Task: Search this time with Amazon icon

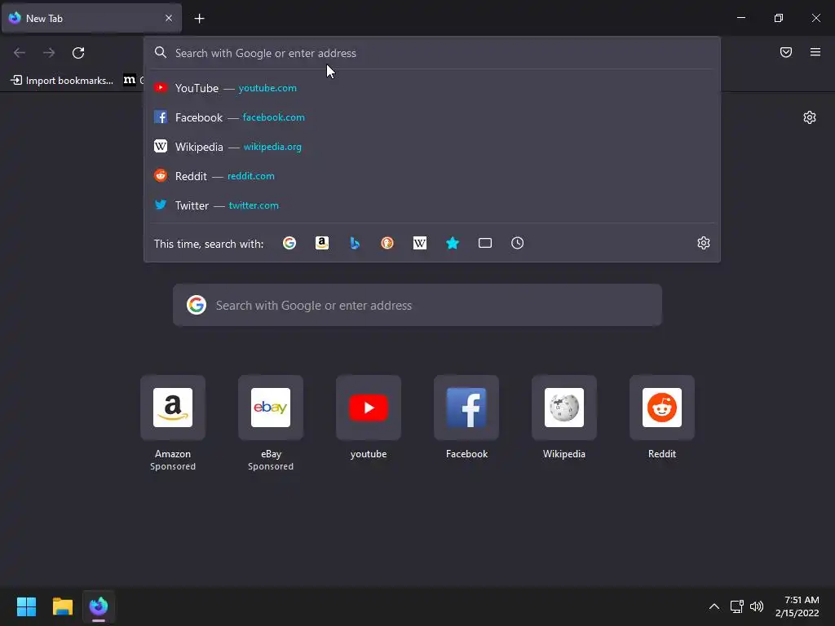Action: (321, 243)
